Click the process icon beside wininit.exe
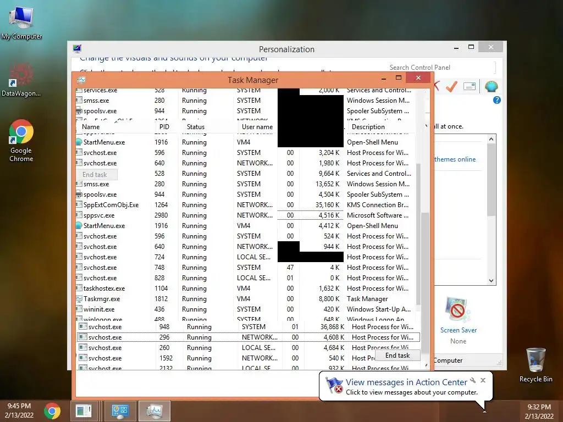Screen dimensions: 563x422 coord(79,309)
